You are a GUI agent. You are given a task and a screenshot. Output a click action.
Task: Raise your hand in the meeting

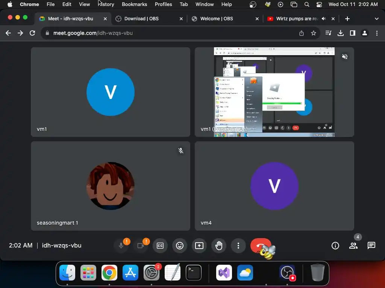point(219,245)
